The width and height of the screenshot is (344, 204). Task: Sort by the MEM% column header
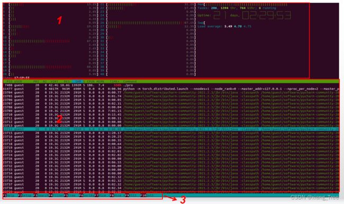point(100,81)
